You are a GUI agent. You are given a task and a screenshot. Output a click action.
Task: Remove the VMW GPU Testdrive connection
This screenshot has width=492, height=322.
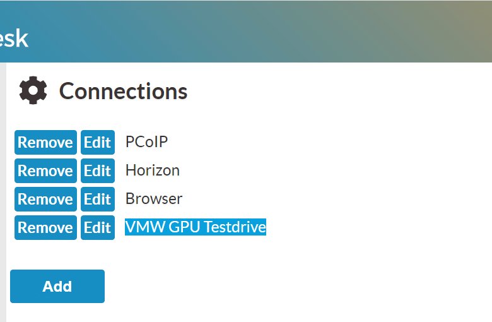[45, 227]
